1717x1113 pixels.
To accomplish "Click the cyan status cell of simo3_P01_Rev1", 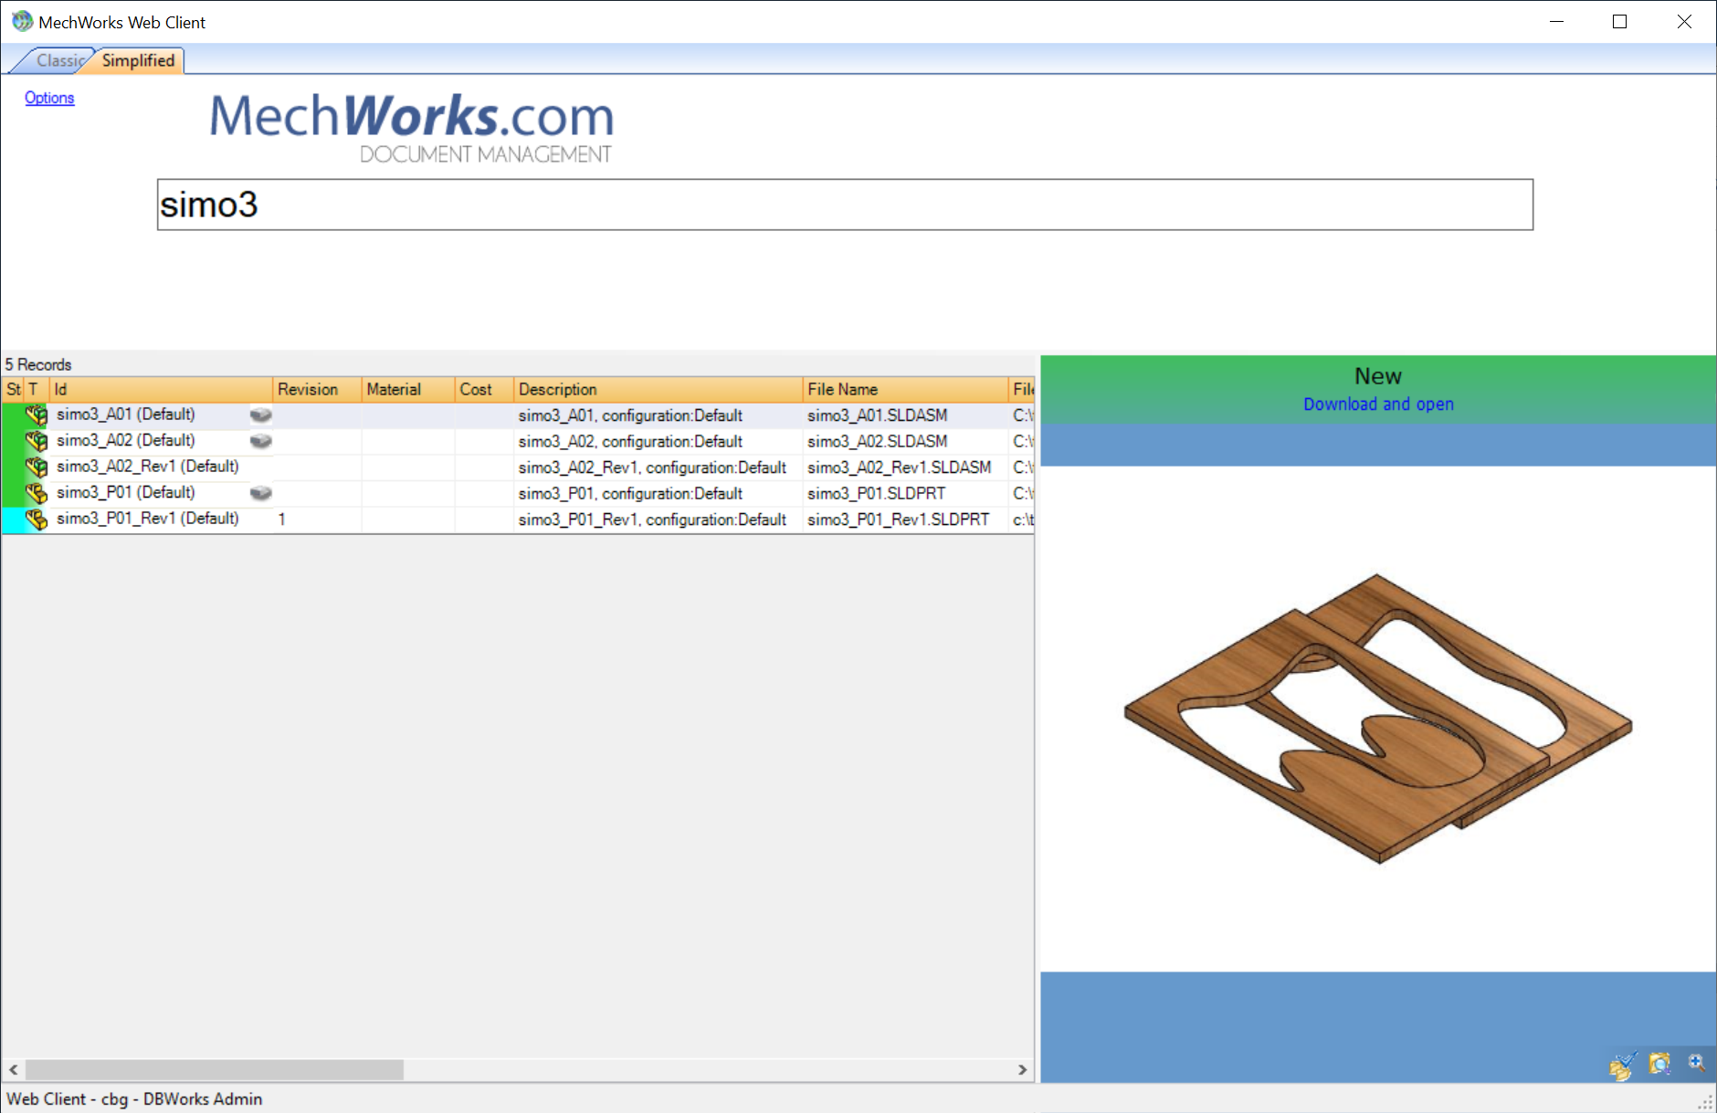I will tap(13, 520).
